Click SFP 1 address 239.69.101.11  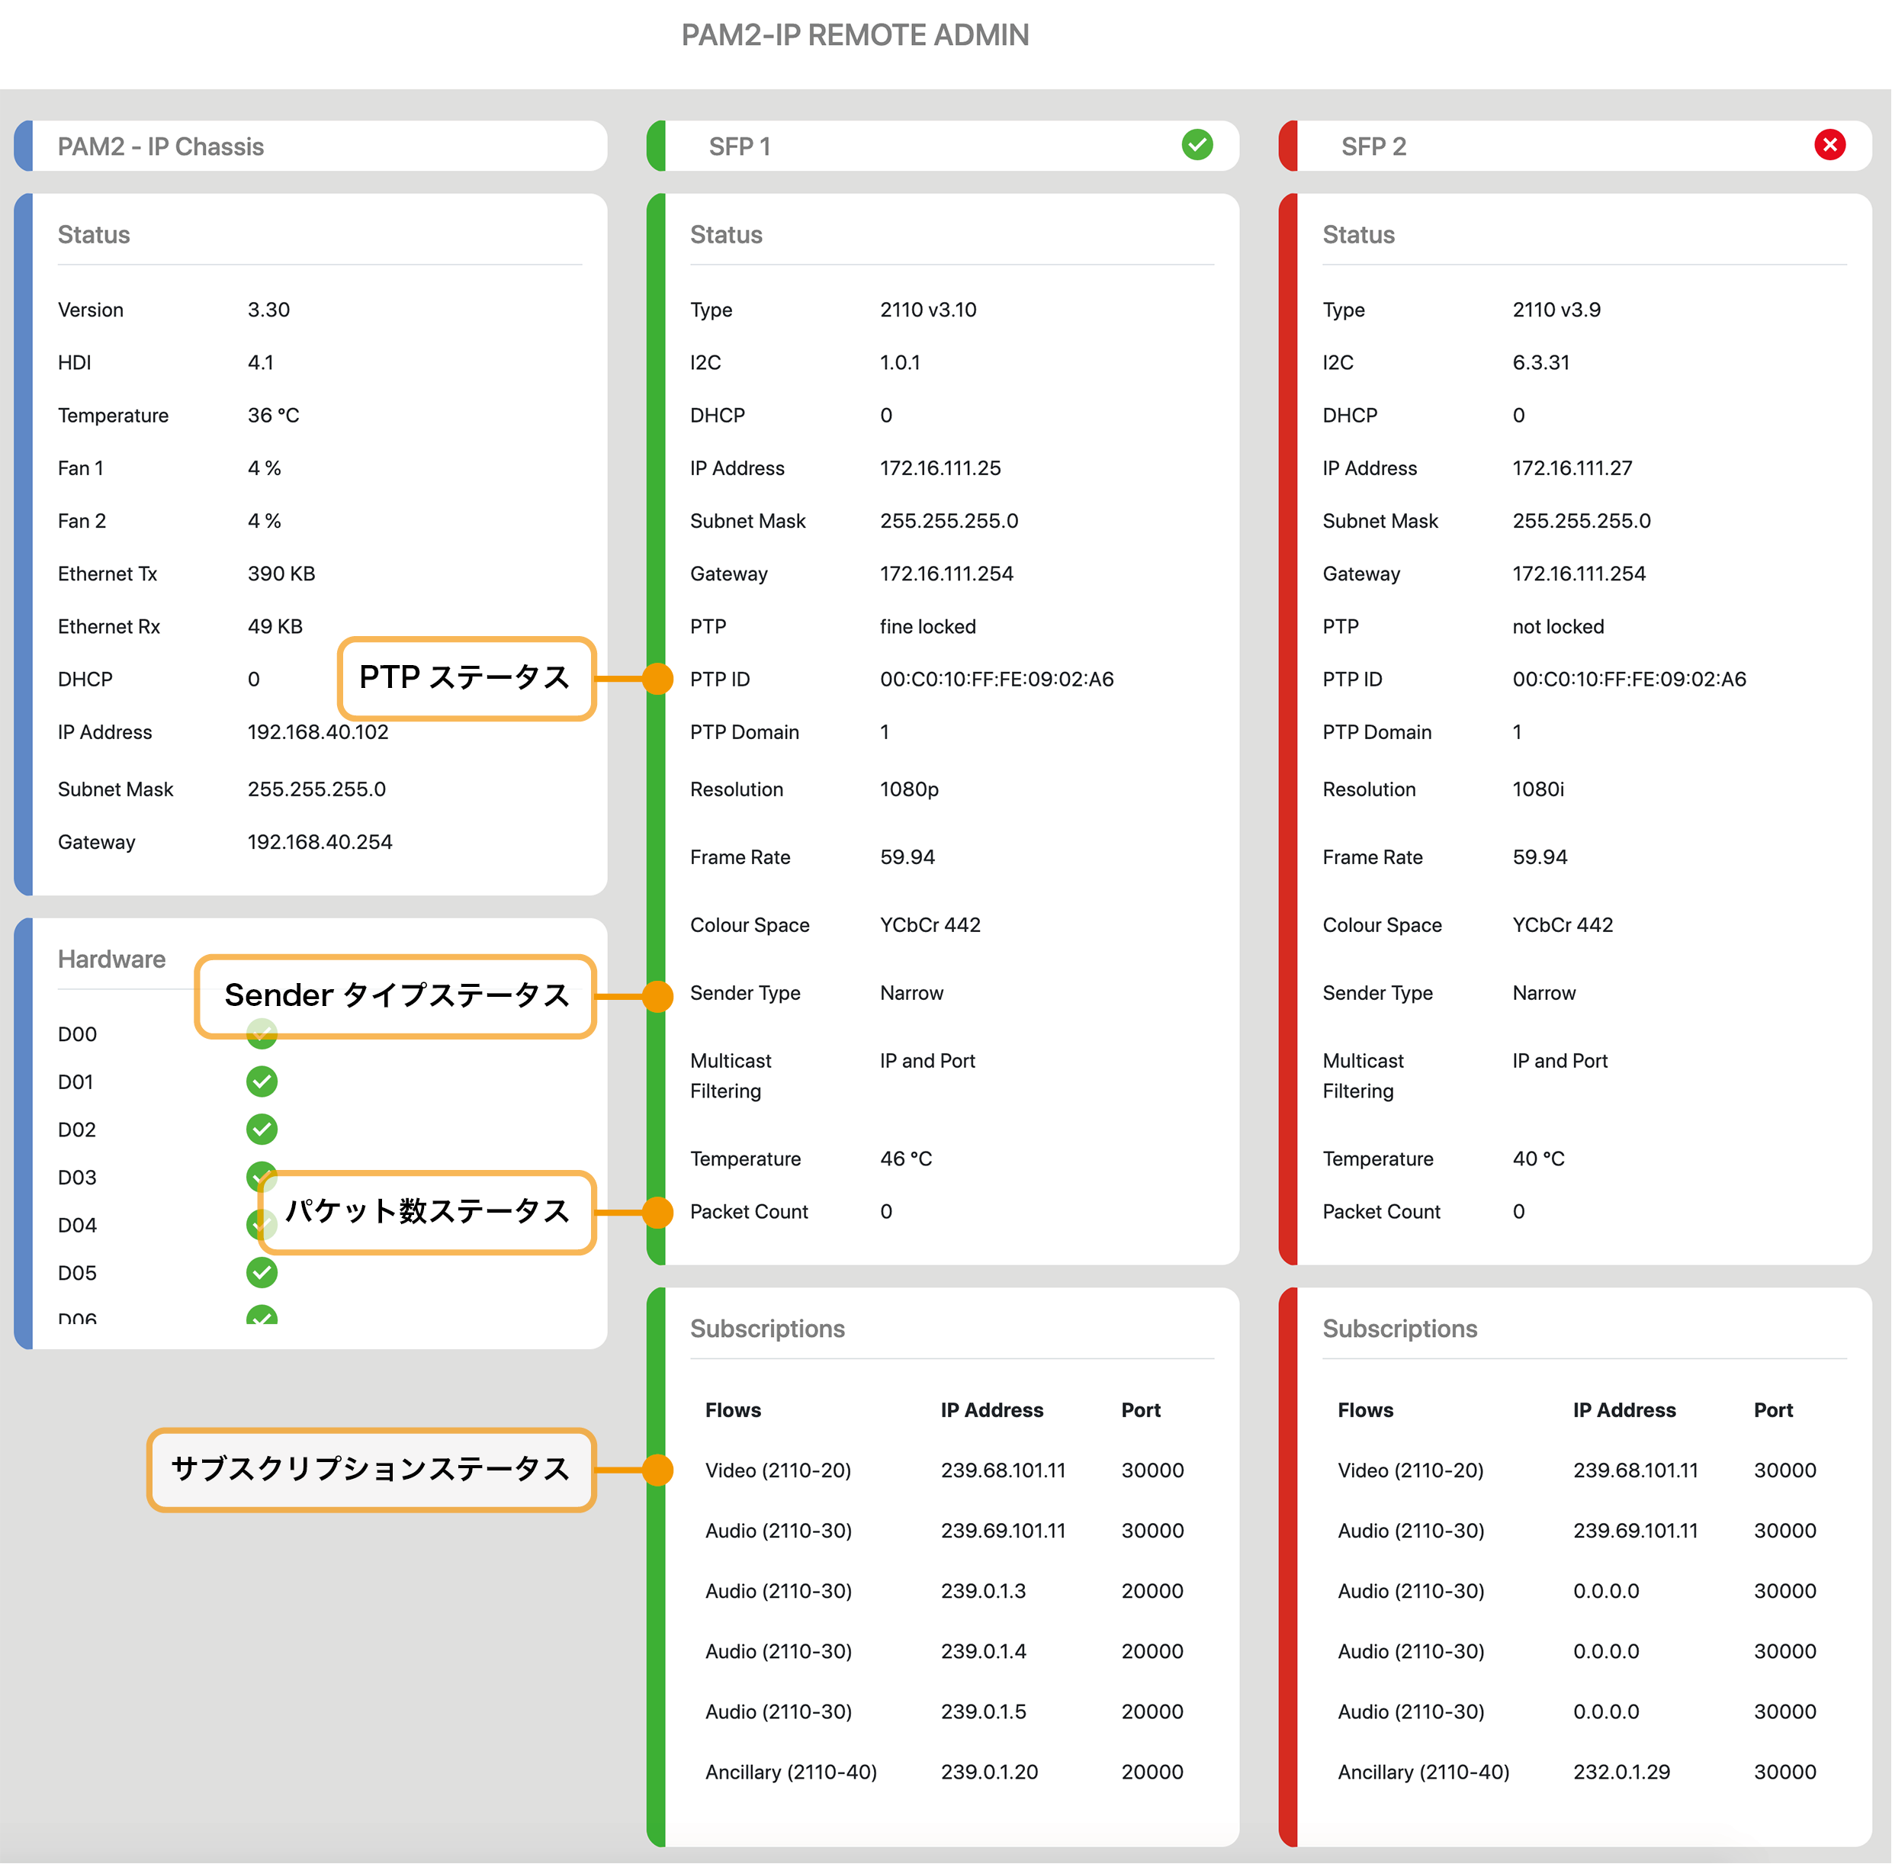pos(1002,1531)
